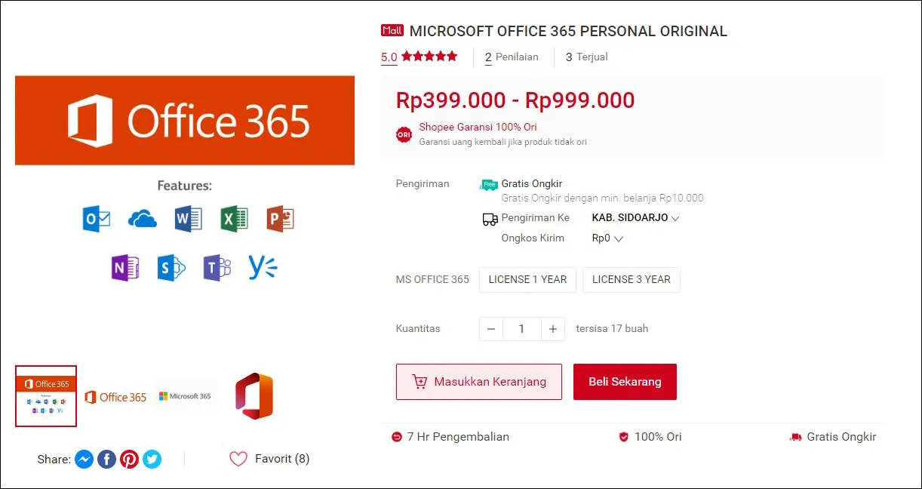This screenshot has width=922, height=489.
Task: Click Beli Sekarang to purchase
Action: pos(625,382)
